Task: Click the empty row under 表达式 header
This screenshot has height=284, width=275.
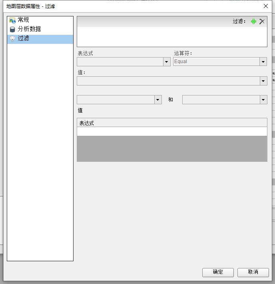Action: pos(172,131)
